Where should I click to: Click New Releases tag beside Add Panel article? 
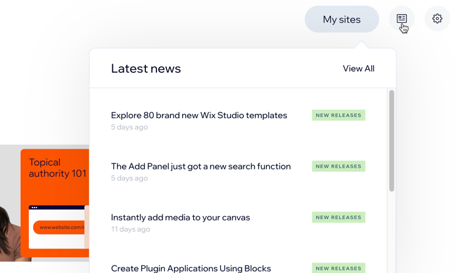pyautogui.click(x=338, y=166)
